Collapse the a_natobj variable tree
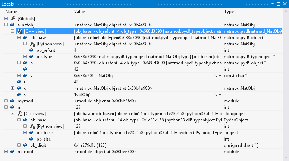This screenshot has height=161, width=289. tap(6, 25)
